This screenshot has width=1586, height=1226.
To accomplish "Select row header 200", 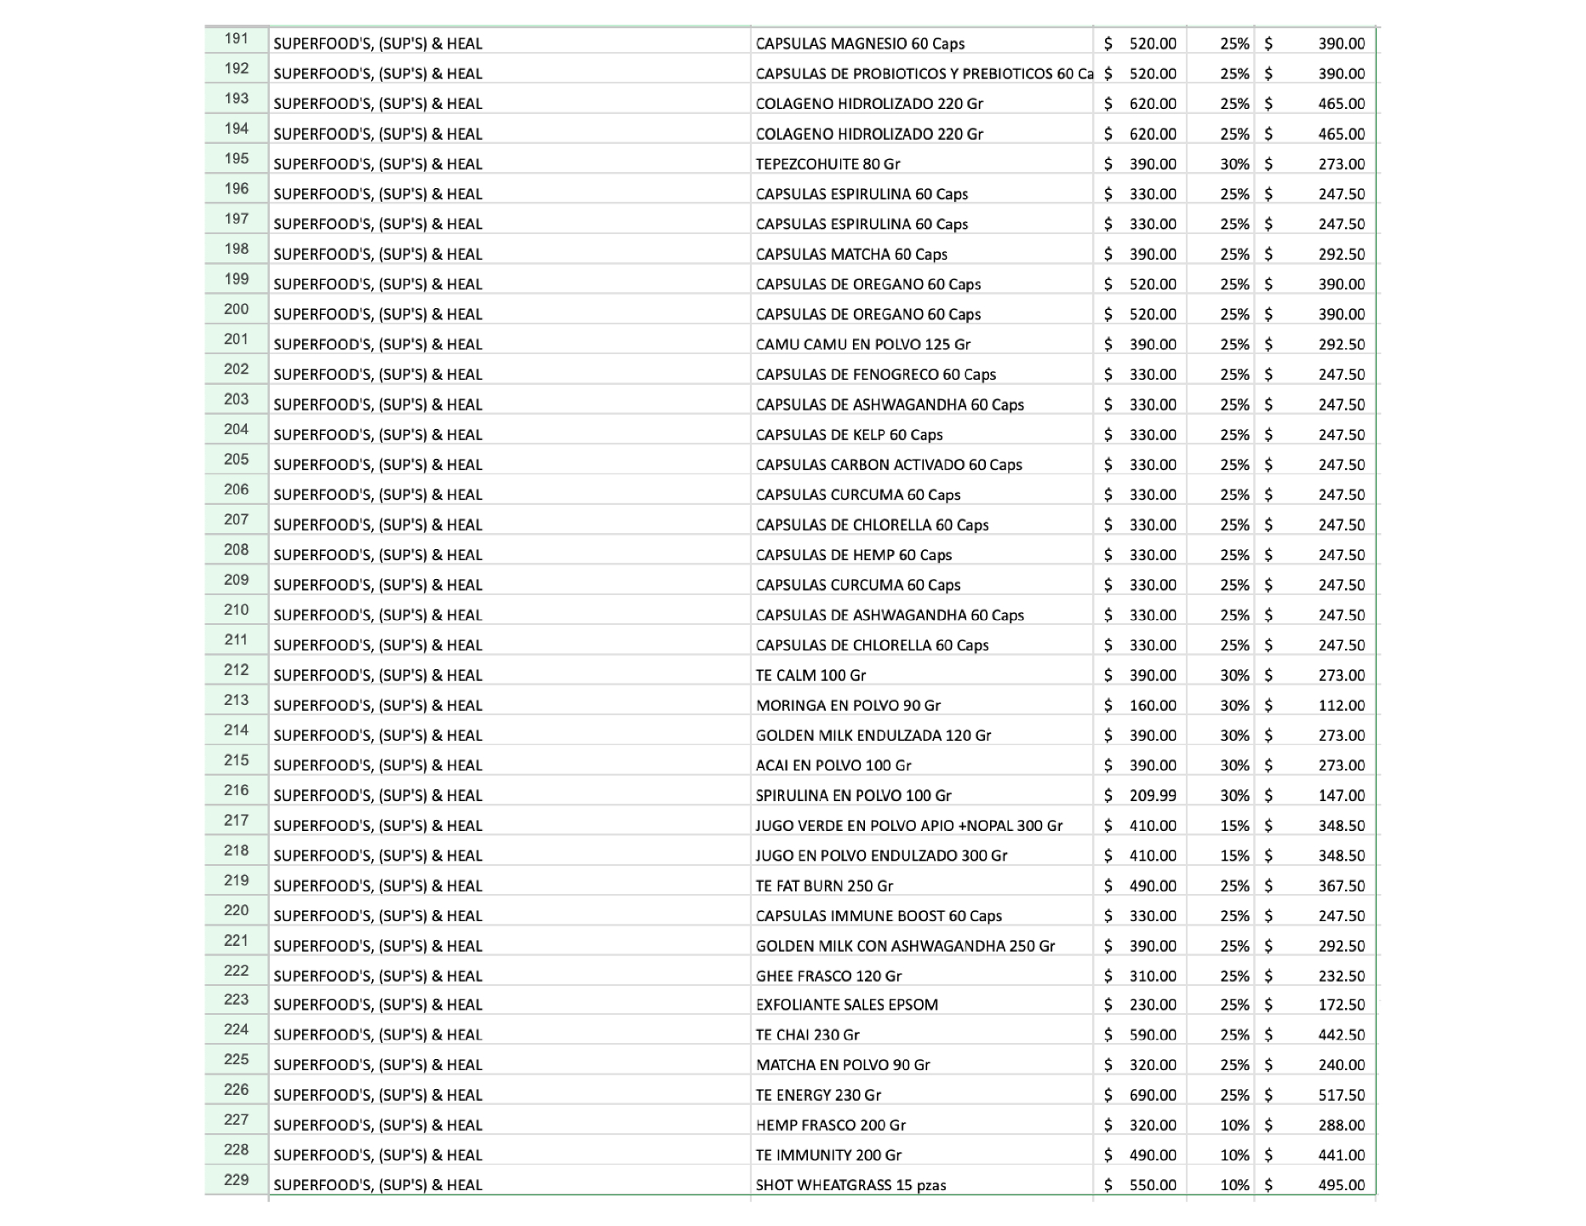I will point(237,310).
